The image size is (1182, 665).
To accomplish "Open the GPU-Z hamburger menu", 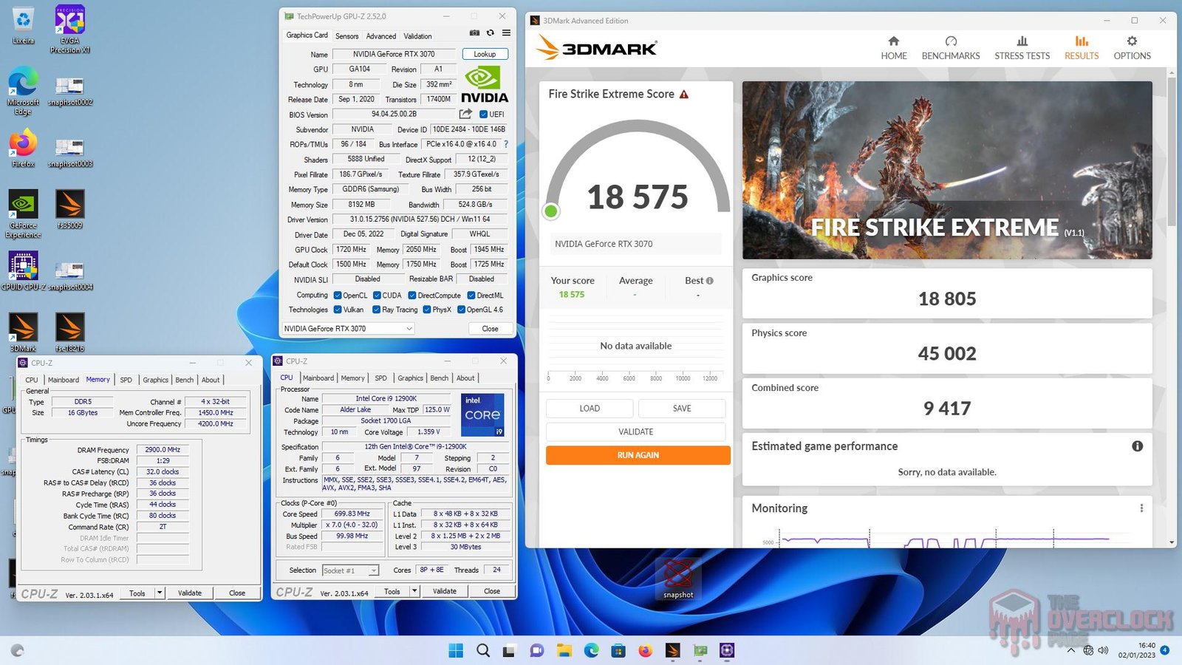I will click(x=505, y=33).
